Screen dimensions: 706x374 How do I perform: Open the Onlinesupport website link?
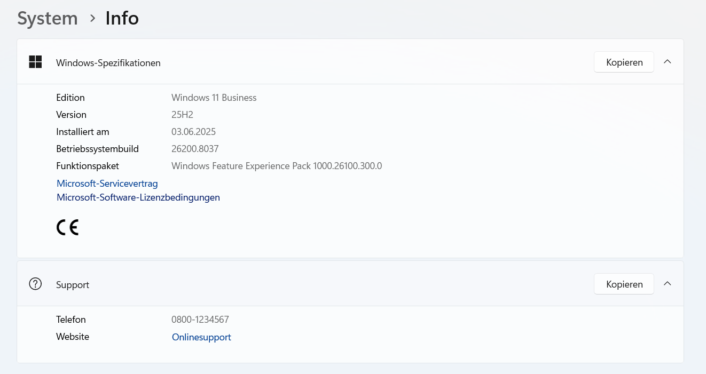point(201,337)
